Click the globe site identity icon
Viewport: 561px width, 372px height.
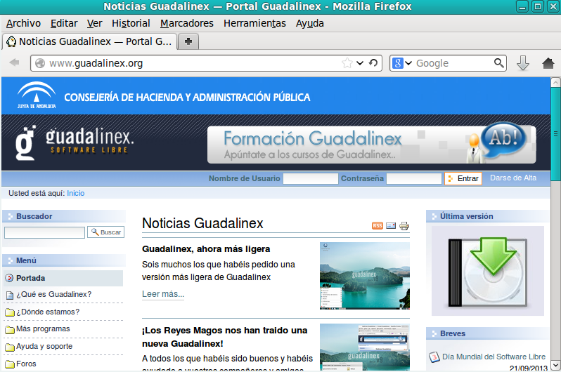(x=40, y=63)
